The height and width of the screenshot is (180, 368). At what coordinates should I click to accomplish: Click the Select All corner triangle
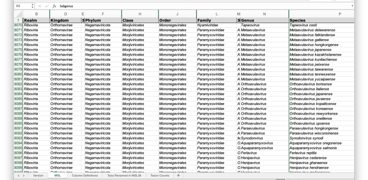tap(19, 14)
